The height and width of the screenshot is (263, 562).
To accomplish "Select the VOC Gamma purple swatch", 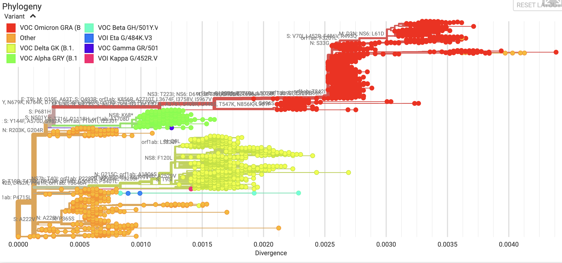I will pos(89,48).
